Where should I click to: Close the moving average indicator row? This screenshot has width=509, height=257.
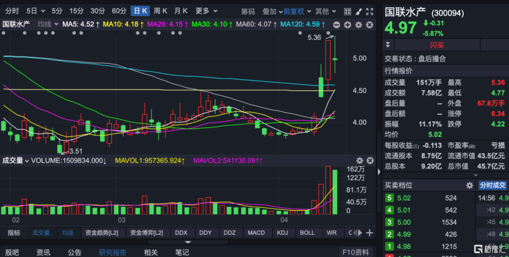(x=369, y=24)
